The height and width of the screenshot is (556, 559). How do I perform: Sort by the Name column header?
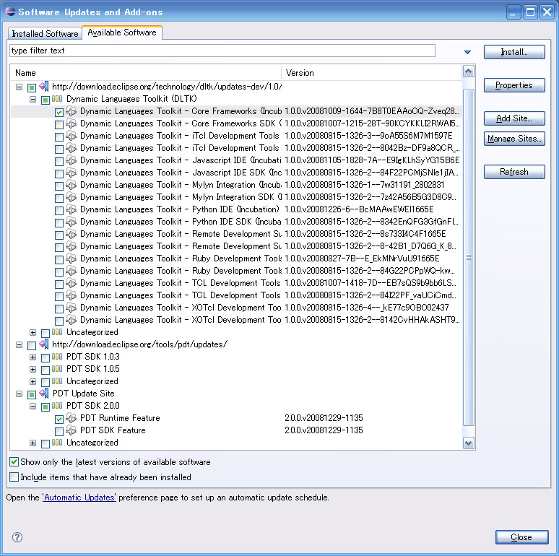click(146, 73)
